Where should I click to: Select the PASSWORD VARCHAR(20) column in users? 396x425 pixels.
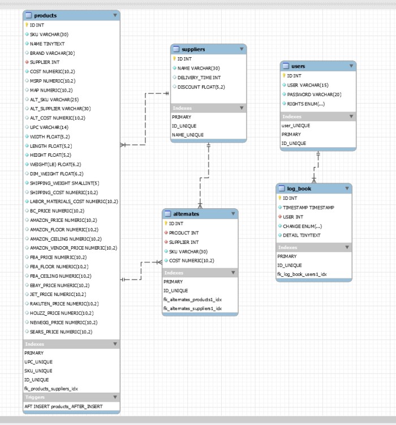click(x=313, y=95)
